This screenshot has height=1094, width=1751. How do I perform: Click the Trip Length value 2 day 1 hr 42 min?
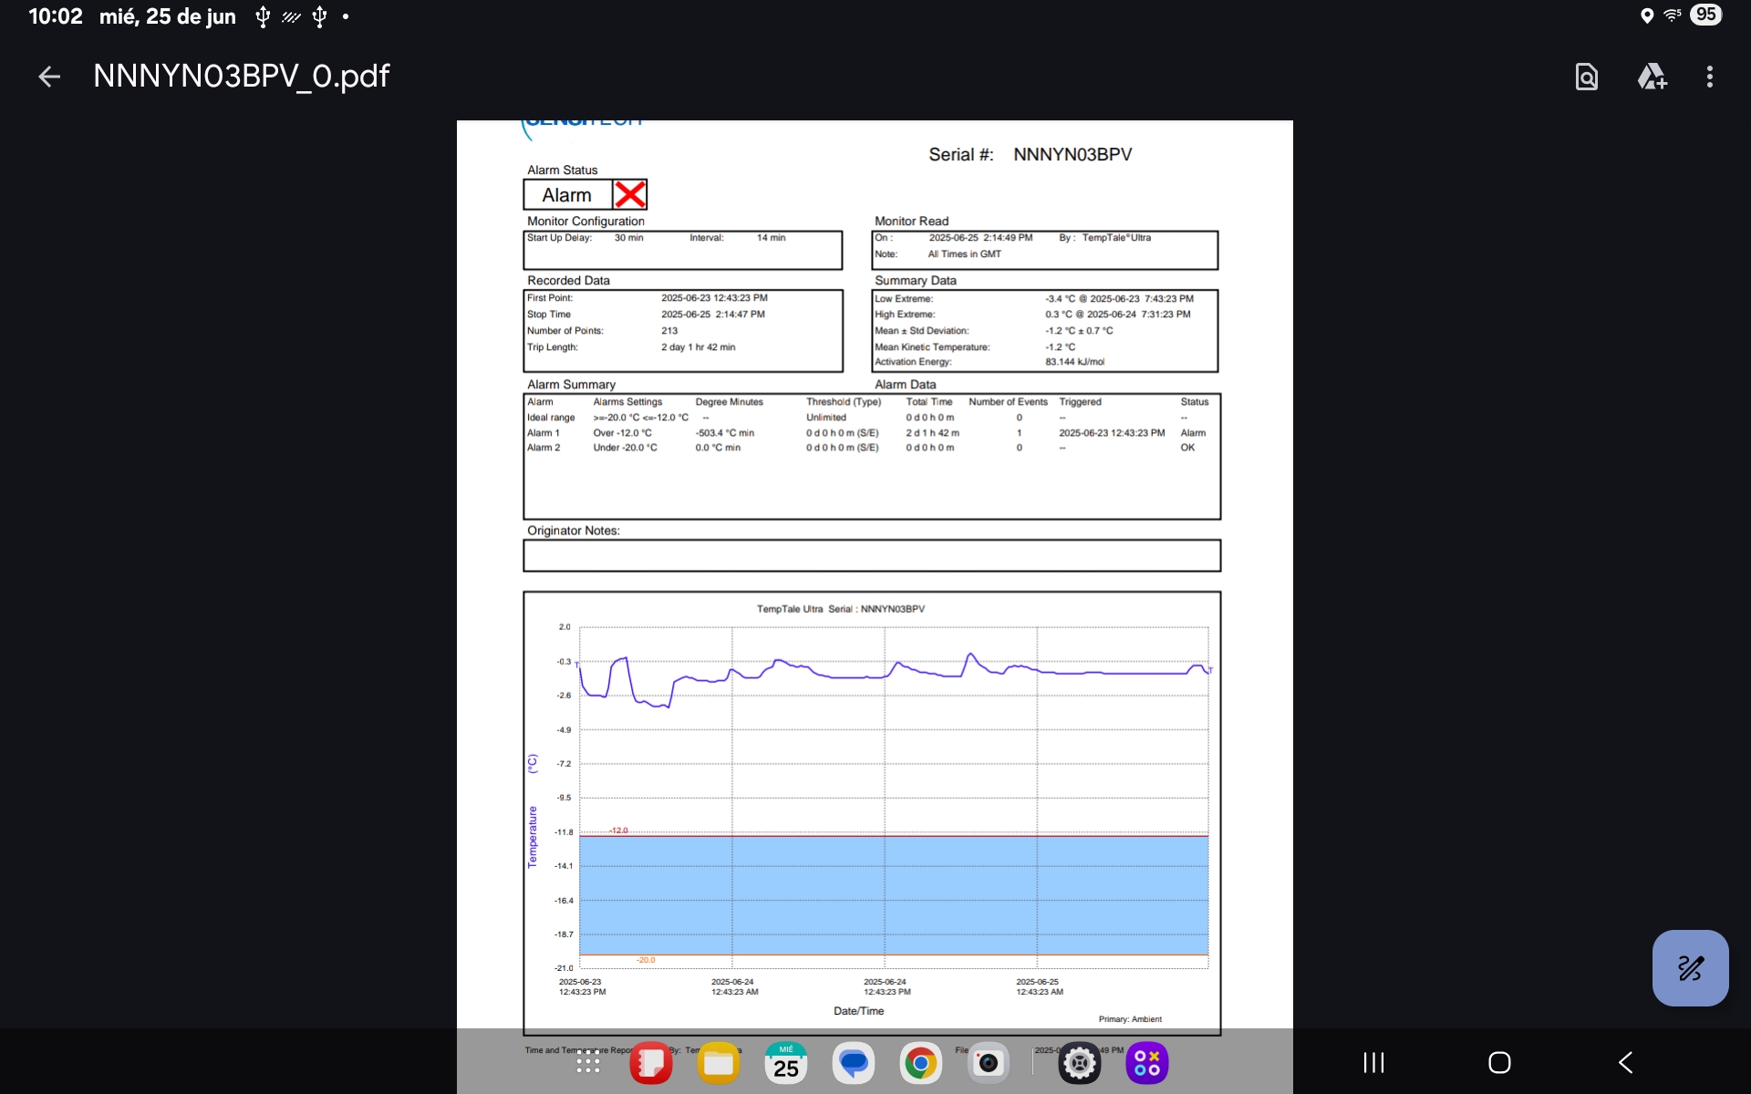click(698, 347)
